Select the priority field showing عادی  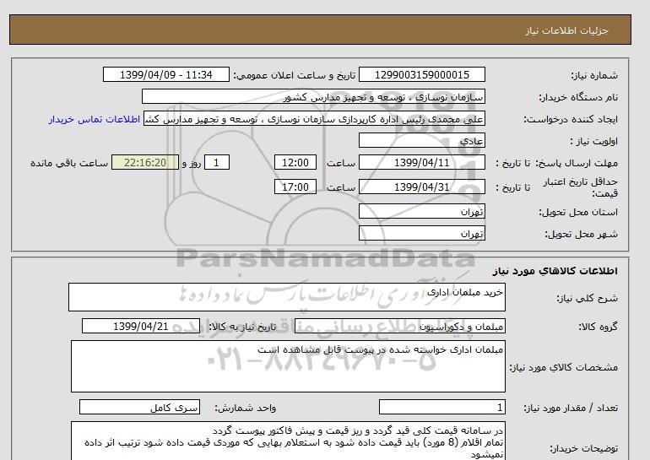point(421,140)
